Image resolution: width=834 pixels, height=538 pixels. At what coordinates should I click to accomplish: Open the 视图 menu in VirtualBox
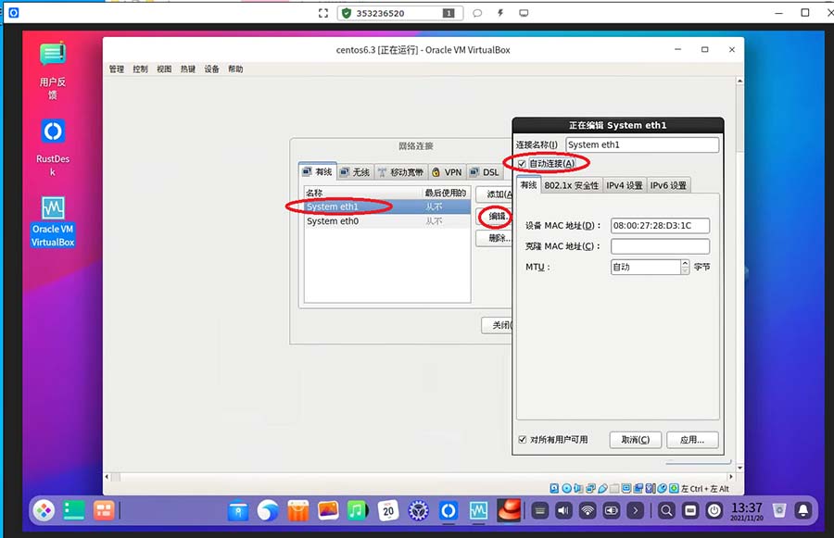click(x=164, y=69)
